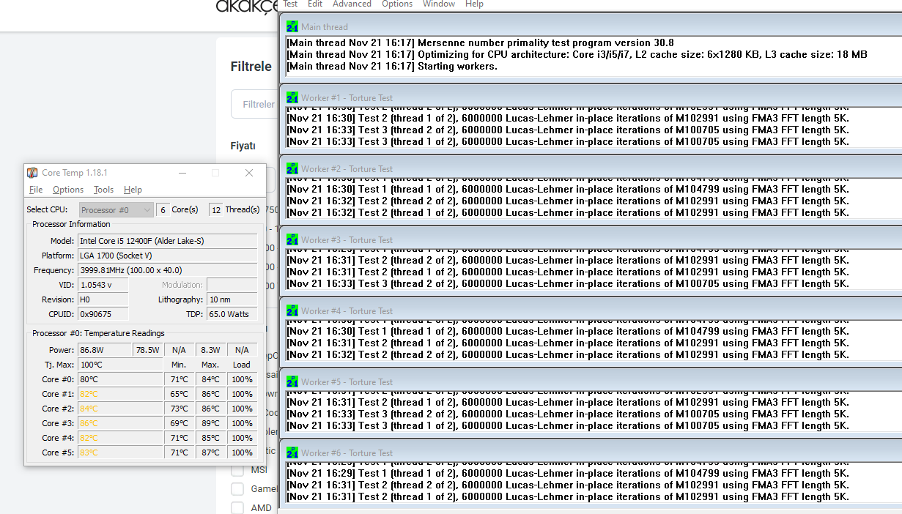902x514 pixels.
Task: Click the thread count field showing 12
Action: 215,210
